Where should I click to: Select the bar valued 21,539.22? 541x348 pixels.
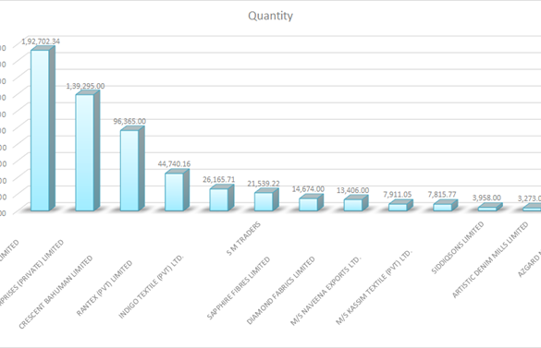(266, 199)
